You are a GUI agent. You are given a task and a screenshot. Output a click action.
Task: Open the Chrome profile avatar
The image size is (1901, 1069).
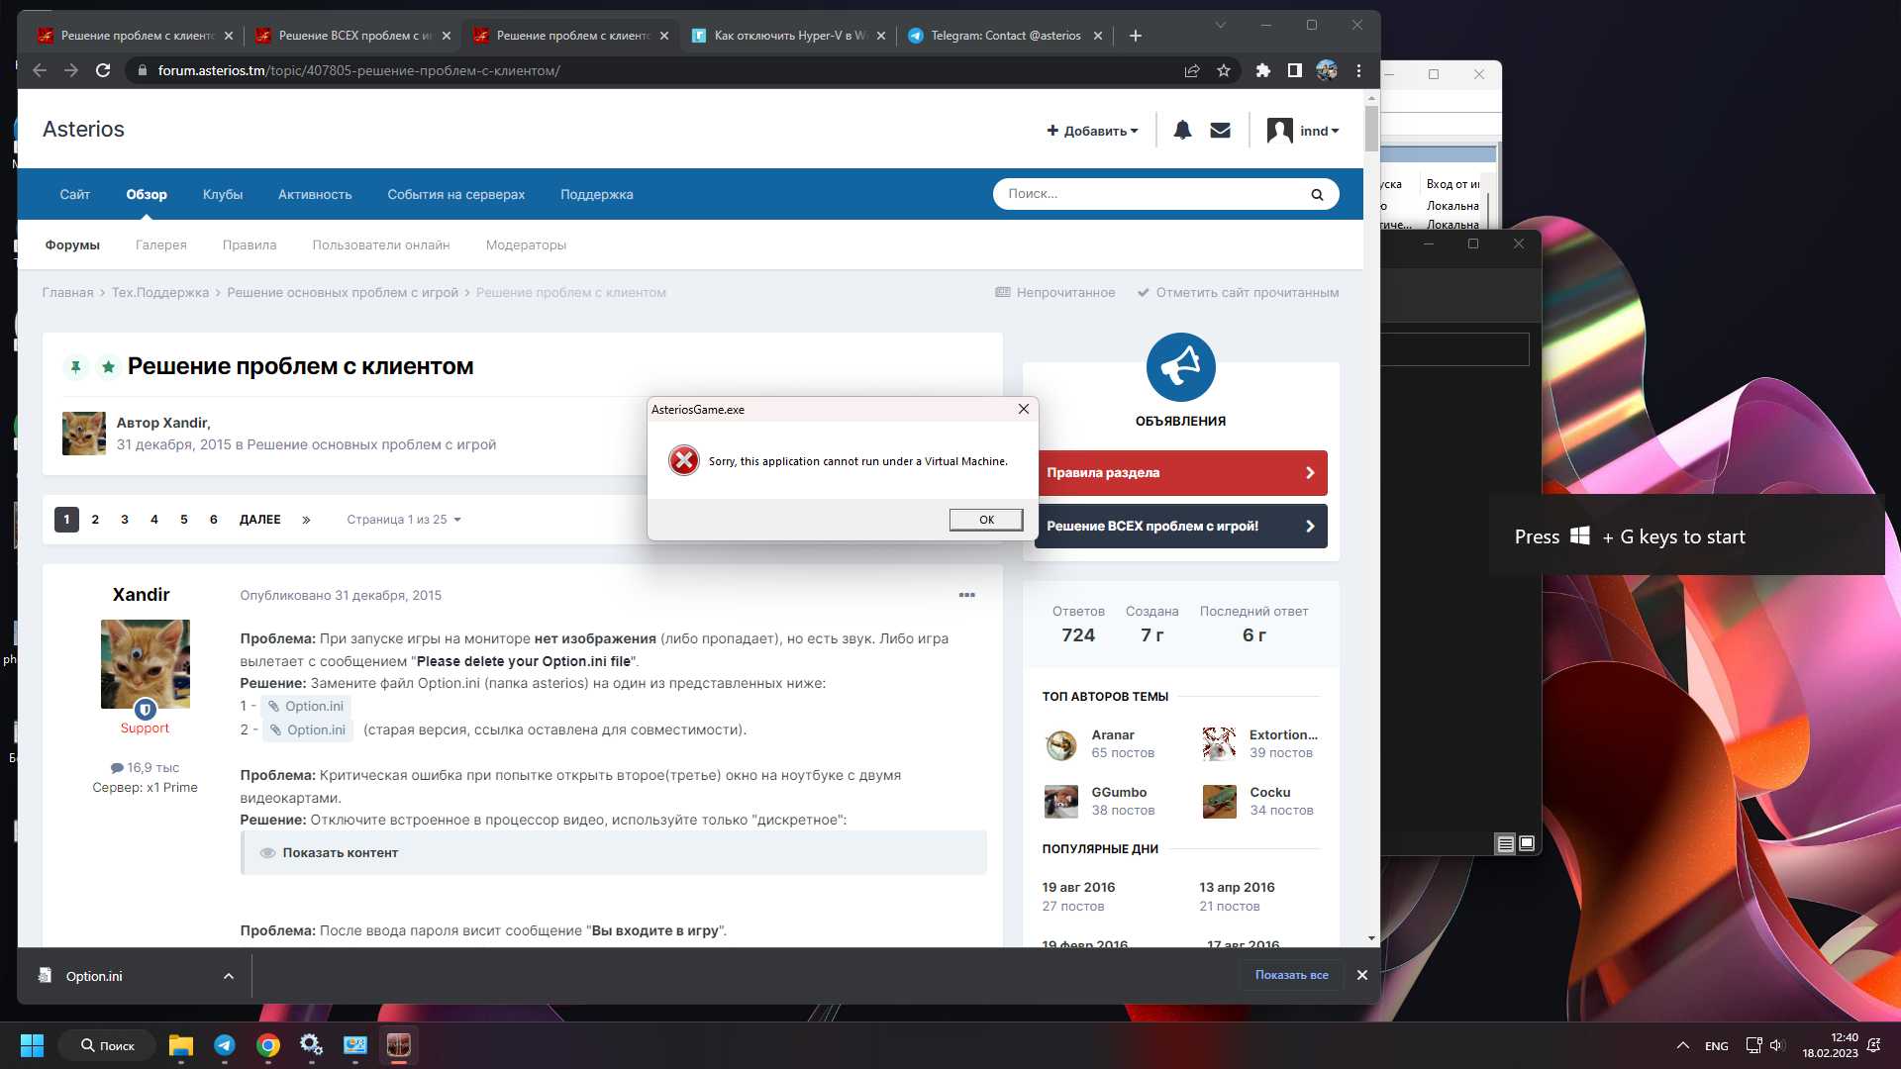(x=1327, y=70)
